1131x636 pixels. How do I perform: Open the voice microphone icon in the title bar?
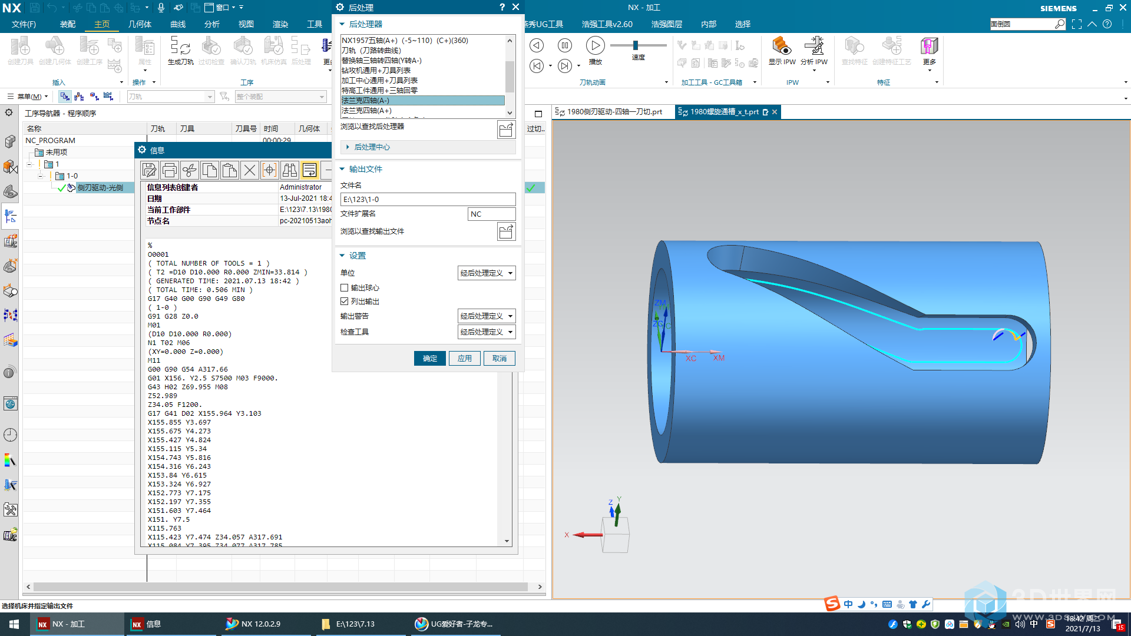click(161, 7)
